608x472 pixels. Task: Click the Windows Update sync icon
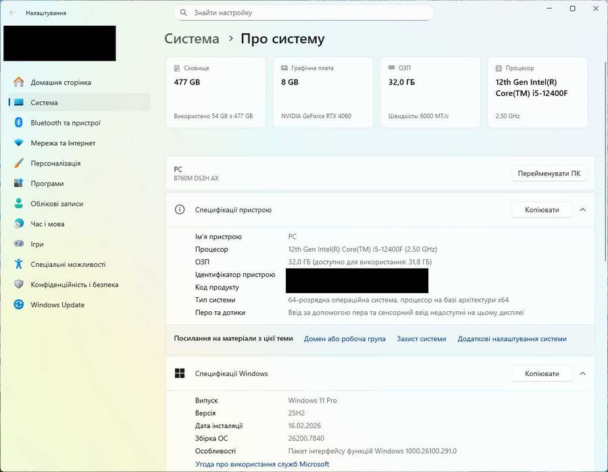coord(19,305)
